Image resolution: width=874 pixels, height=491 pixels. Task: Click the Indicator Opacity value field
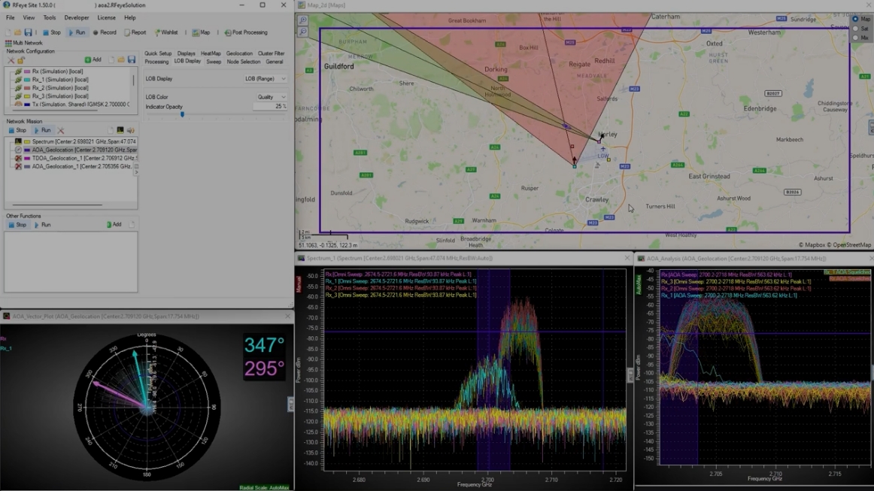pyautogui.click(x=270, y=107)
